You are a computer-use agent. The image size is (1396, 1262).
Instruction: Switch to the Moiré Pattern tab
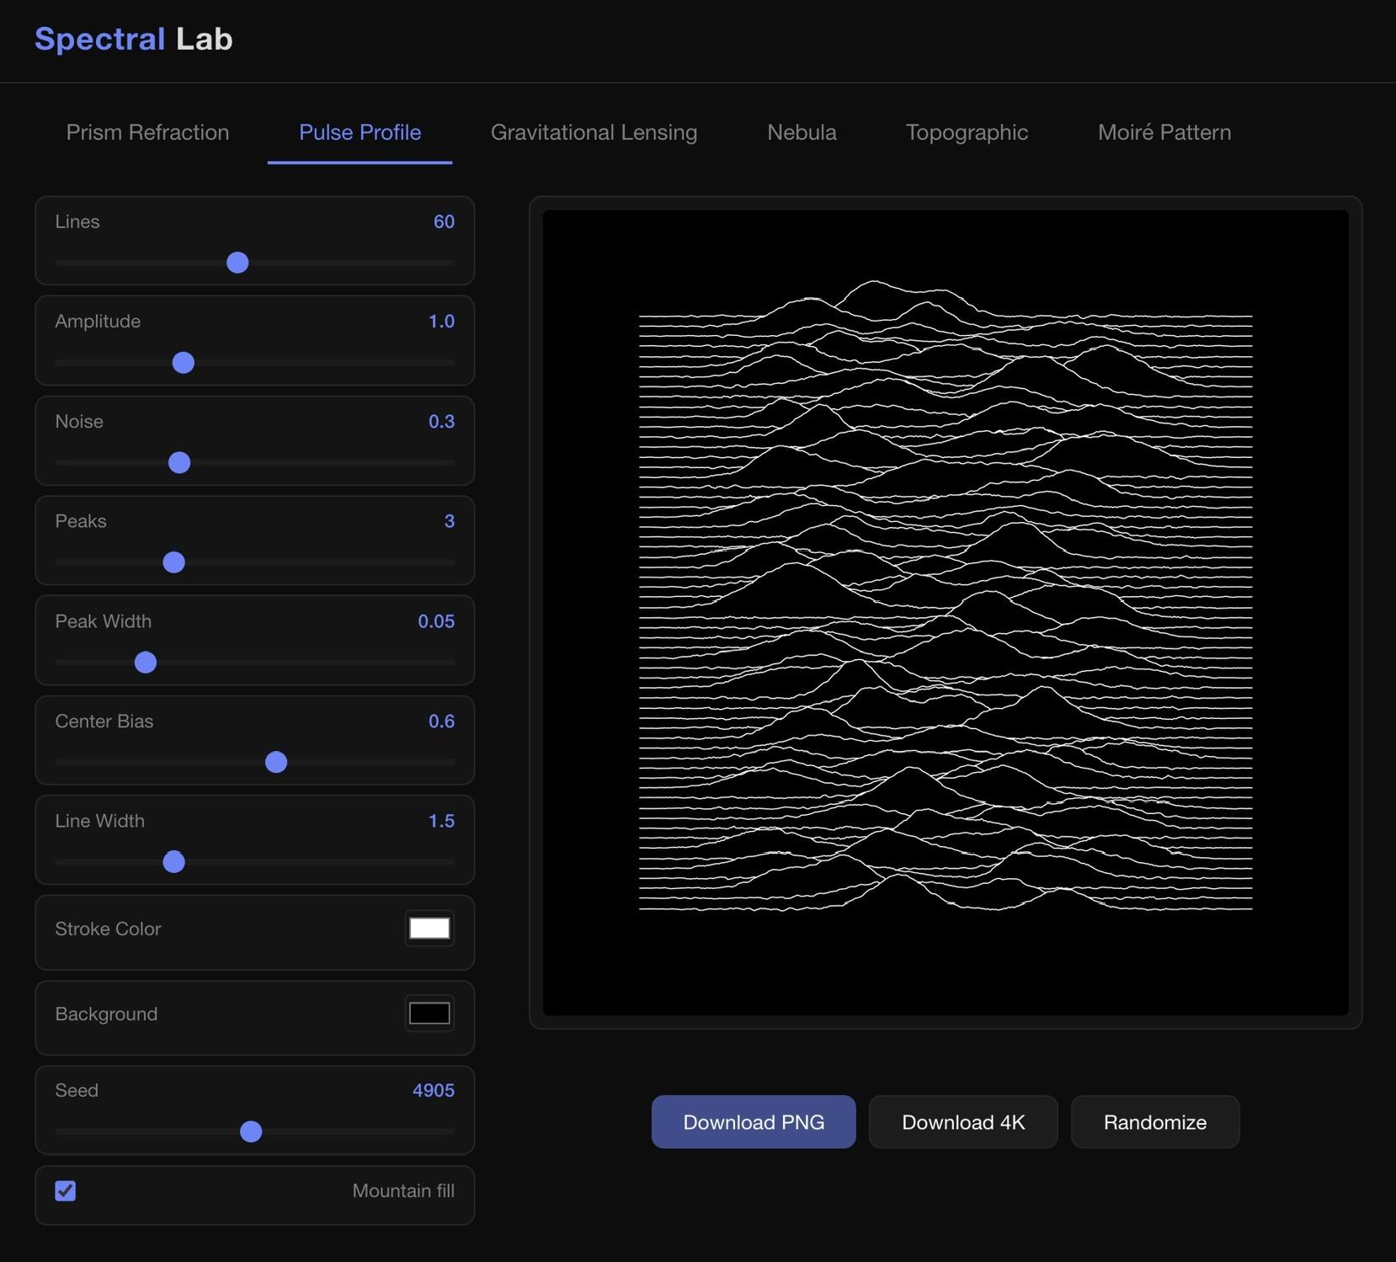tap(1164, 132)
